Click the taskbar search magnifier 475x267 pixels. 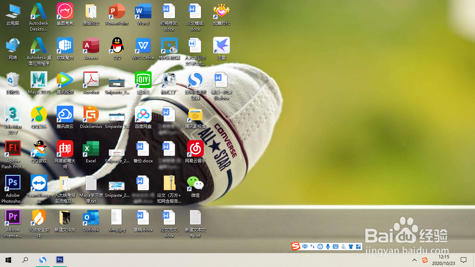pos(25,260)
